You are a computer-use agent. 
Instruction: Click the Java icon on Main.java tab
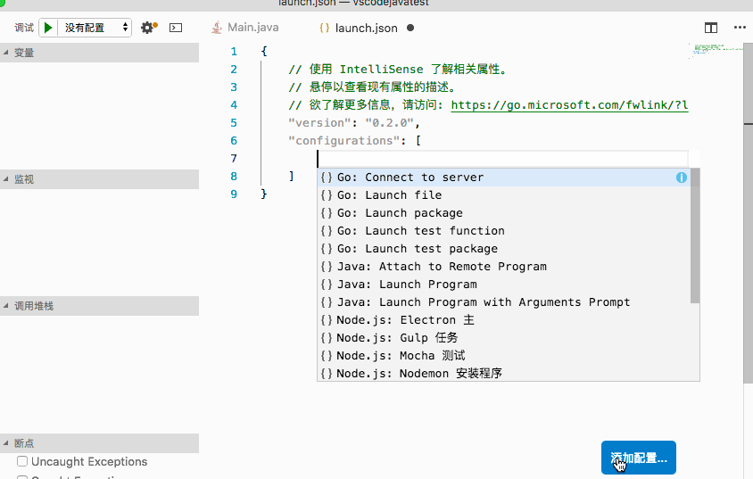pos(217,28)
